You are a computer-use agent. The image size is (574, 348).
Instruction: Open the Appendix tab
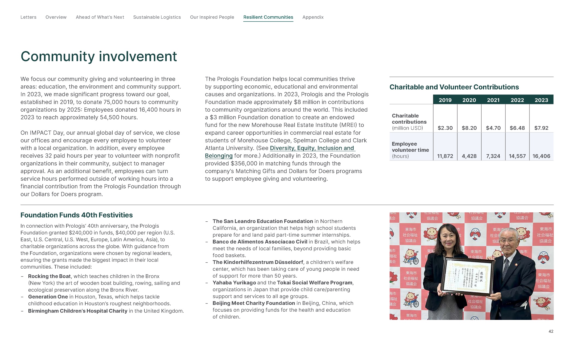click(313, 17)
